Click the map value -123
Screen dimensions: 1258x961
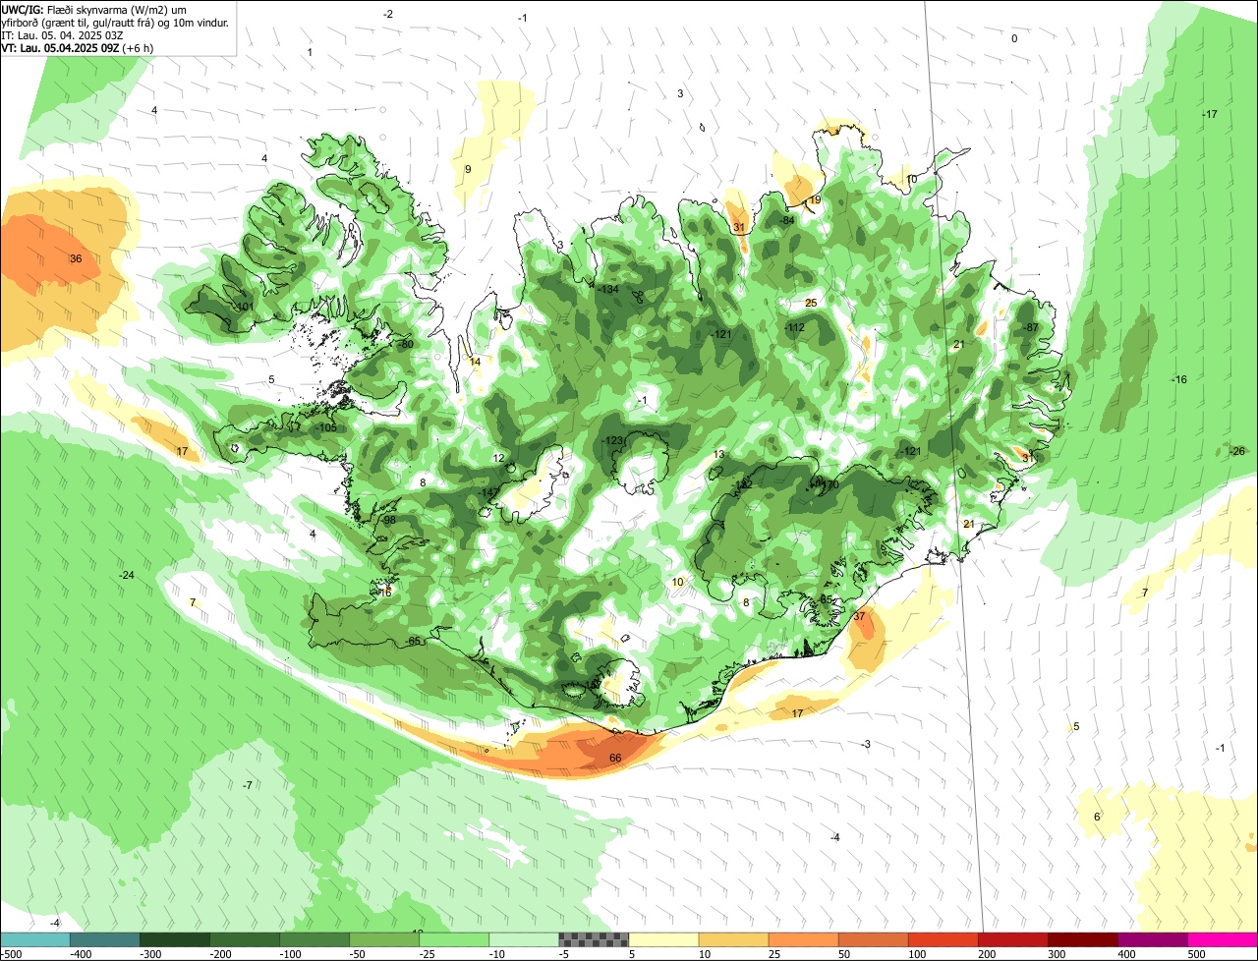pos(614,441)
